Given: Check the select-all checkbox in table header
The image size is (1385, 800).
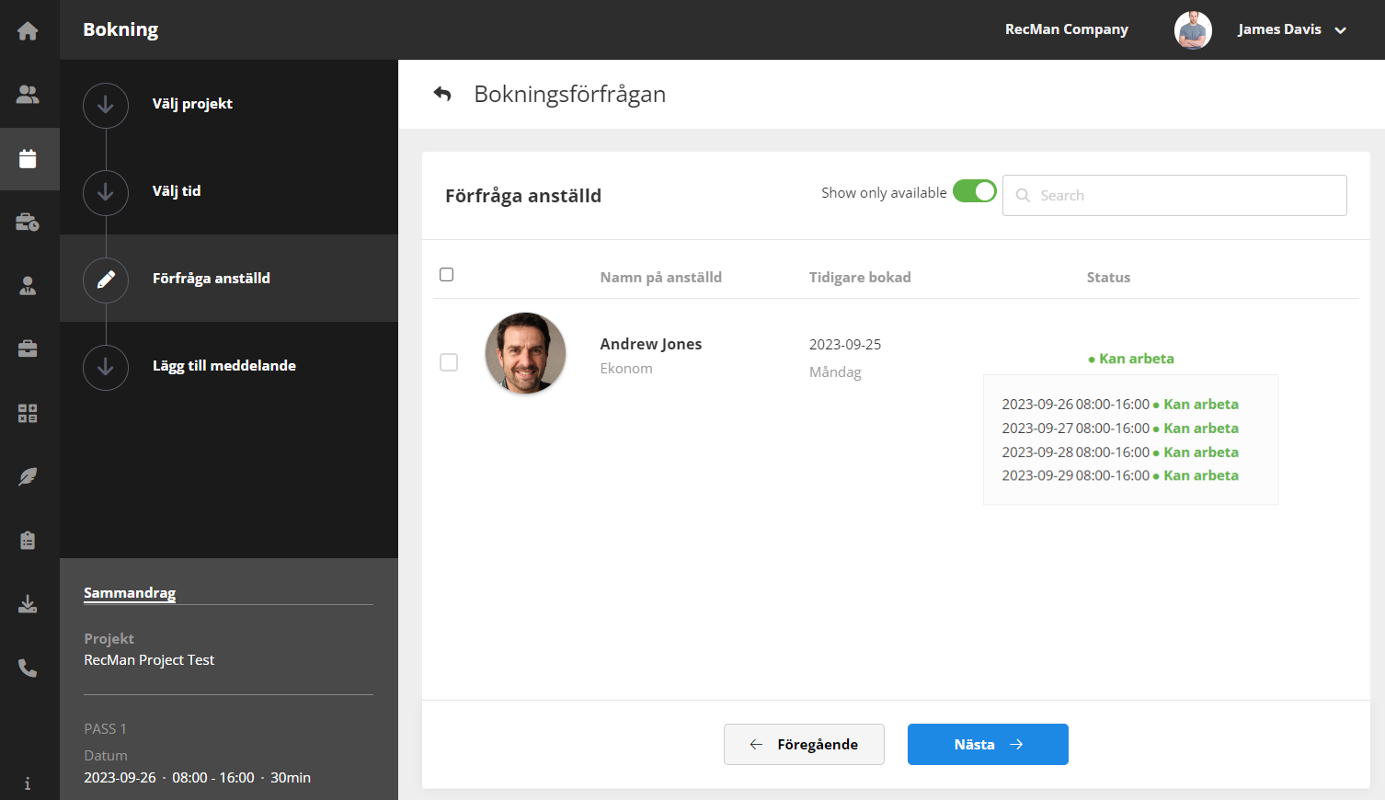Looking at the screenshot, I should [447, 275].
